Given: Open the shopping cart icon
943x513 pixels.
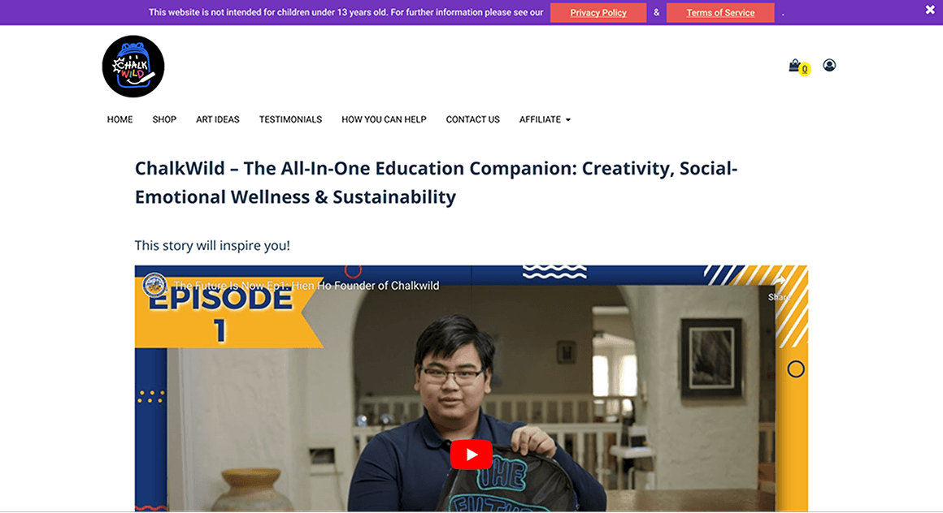Looking at the screenshot, I should coord(794,66).
